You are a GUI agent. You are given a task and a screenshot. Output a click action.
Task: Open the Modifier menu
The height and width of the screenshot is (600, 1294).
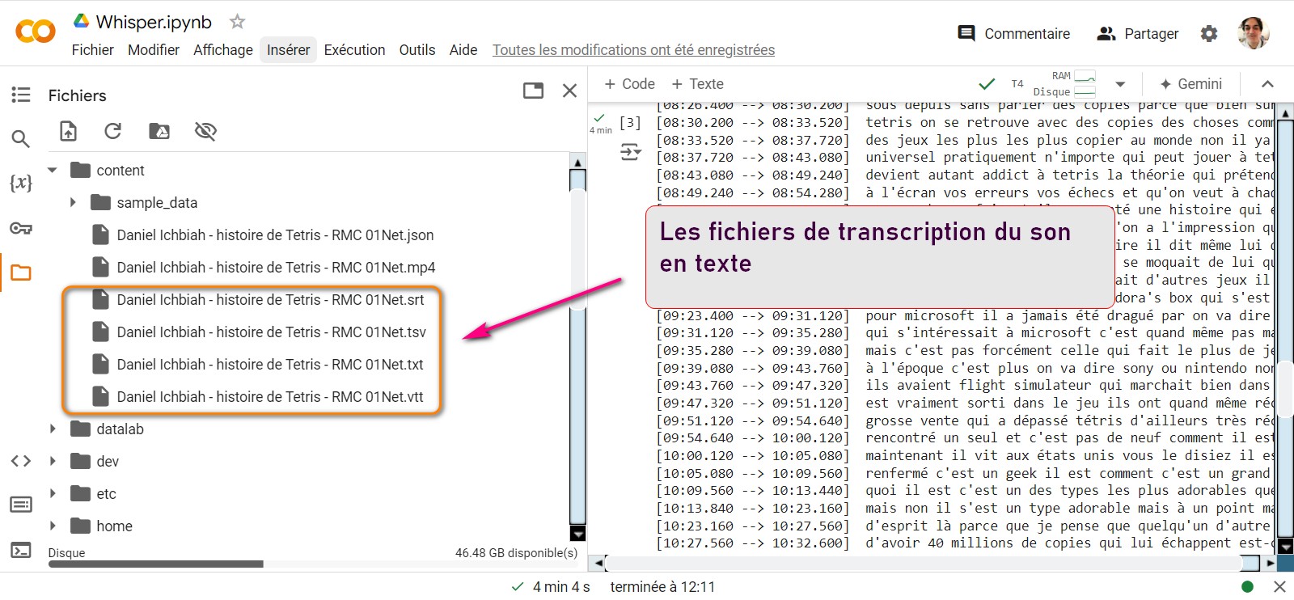(154, 50)
